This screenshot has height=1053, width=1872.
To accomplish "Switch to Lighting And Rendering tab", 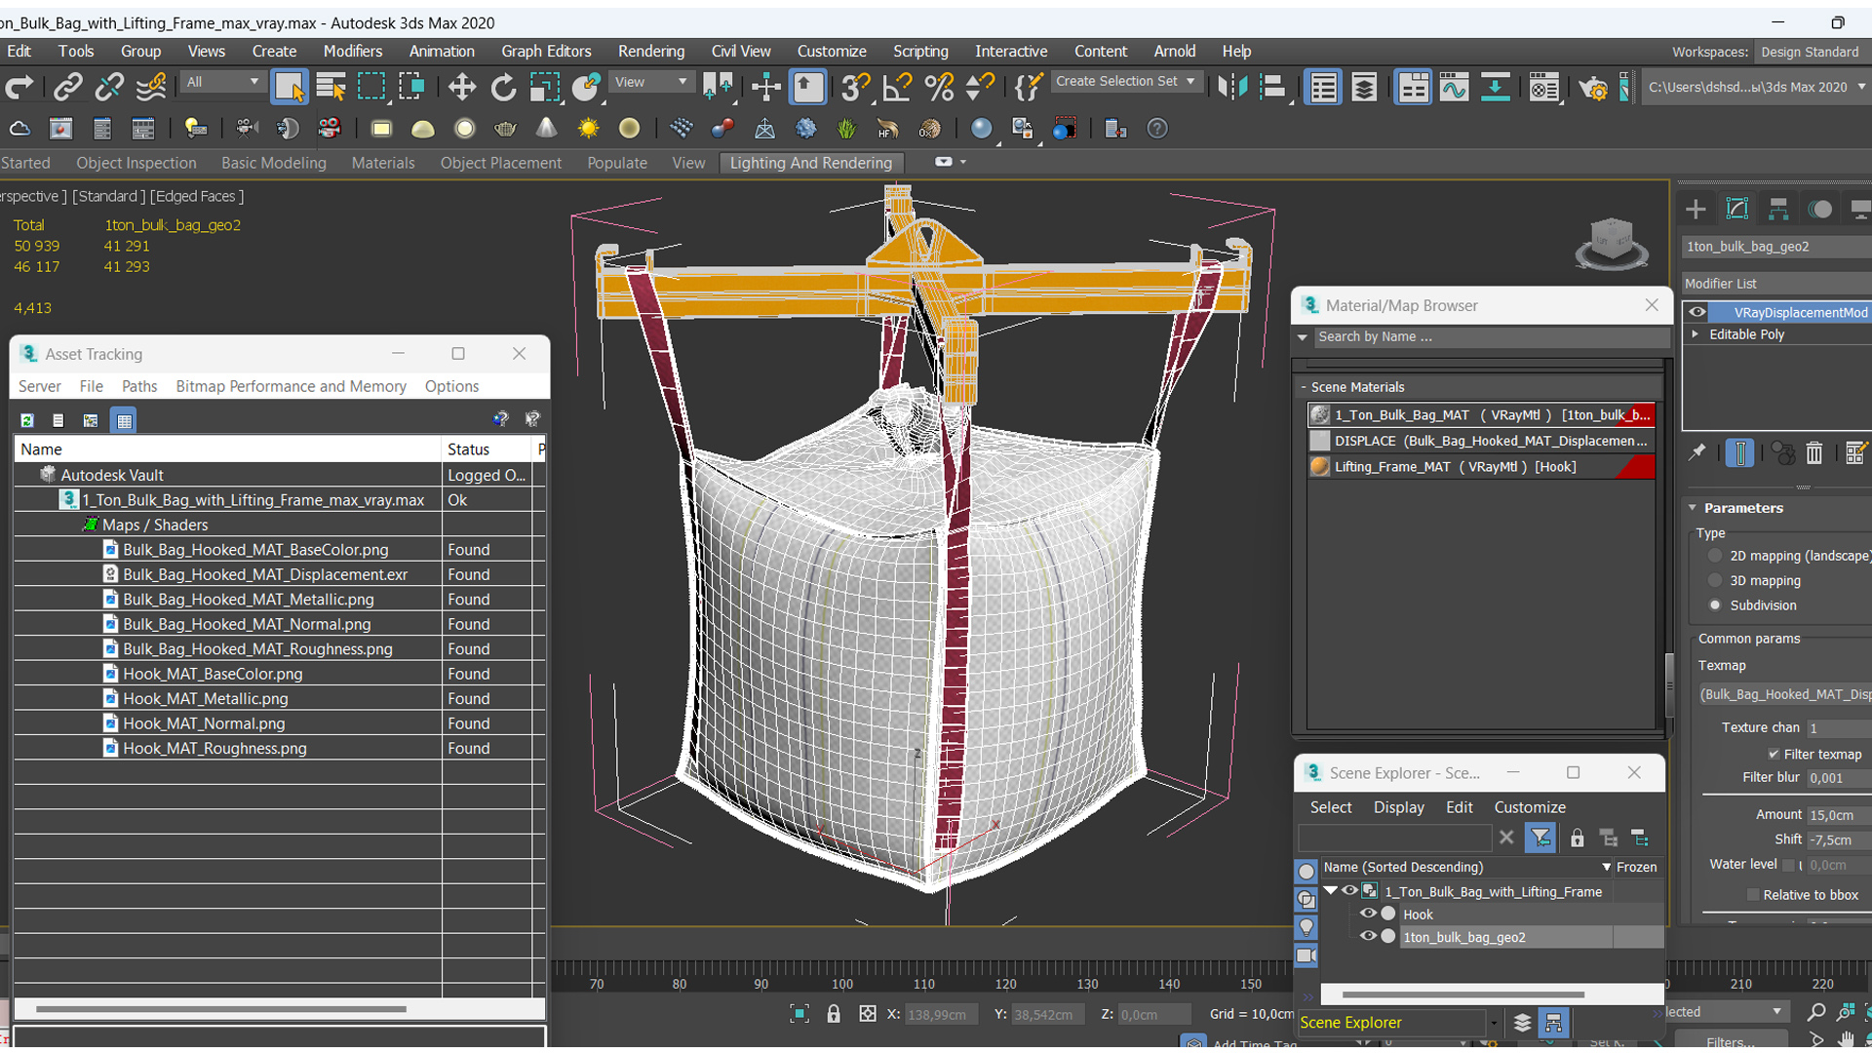I will tap(811, 163).
